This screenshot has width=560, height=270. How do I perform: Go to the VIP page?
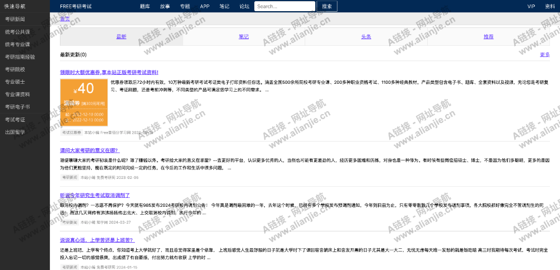coord(531,7)
